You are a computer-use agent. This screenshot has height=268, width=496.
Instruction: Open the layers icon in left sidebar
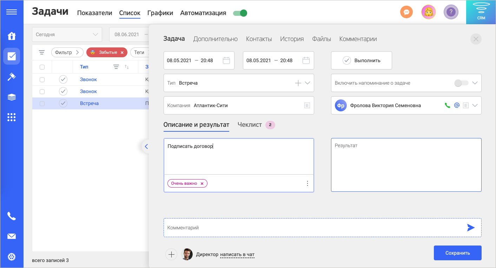12,97
